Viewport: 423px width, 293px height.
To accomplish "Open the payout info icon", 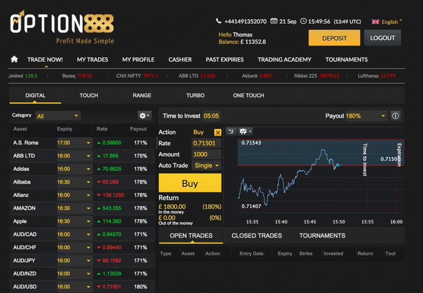I will (395, 116).
